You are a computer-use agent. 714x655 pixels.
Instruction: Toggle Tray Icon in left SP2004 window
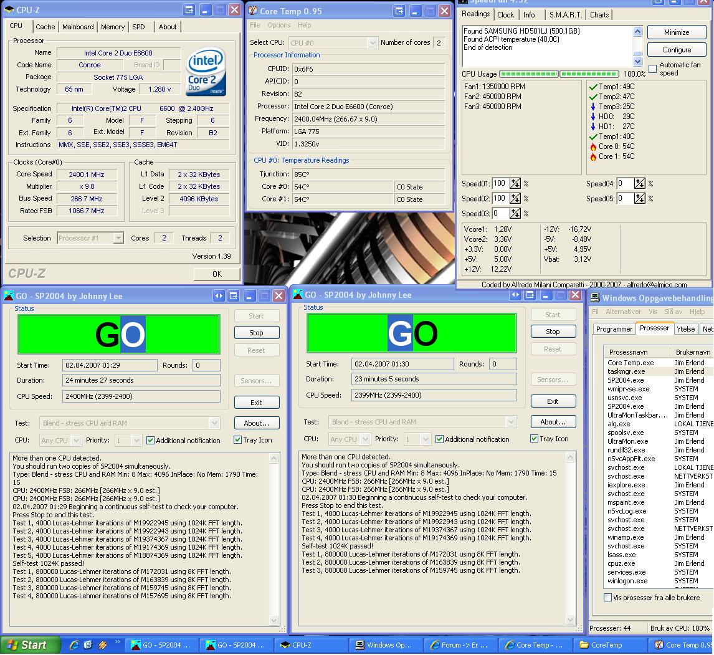click(237, 439)
